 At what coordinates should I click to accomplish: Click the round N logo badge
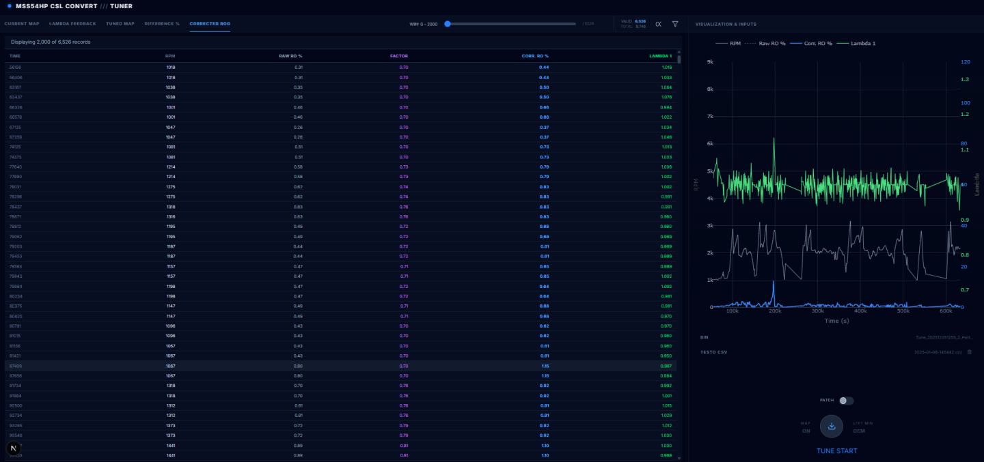[14, 448]
